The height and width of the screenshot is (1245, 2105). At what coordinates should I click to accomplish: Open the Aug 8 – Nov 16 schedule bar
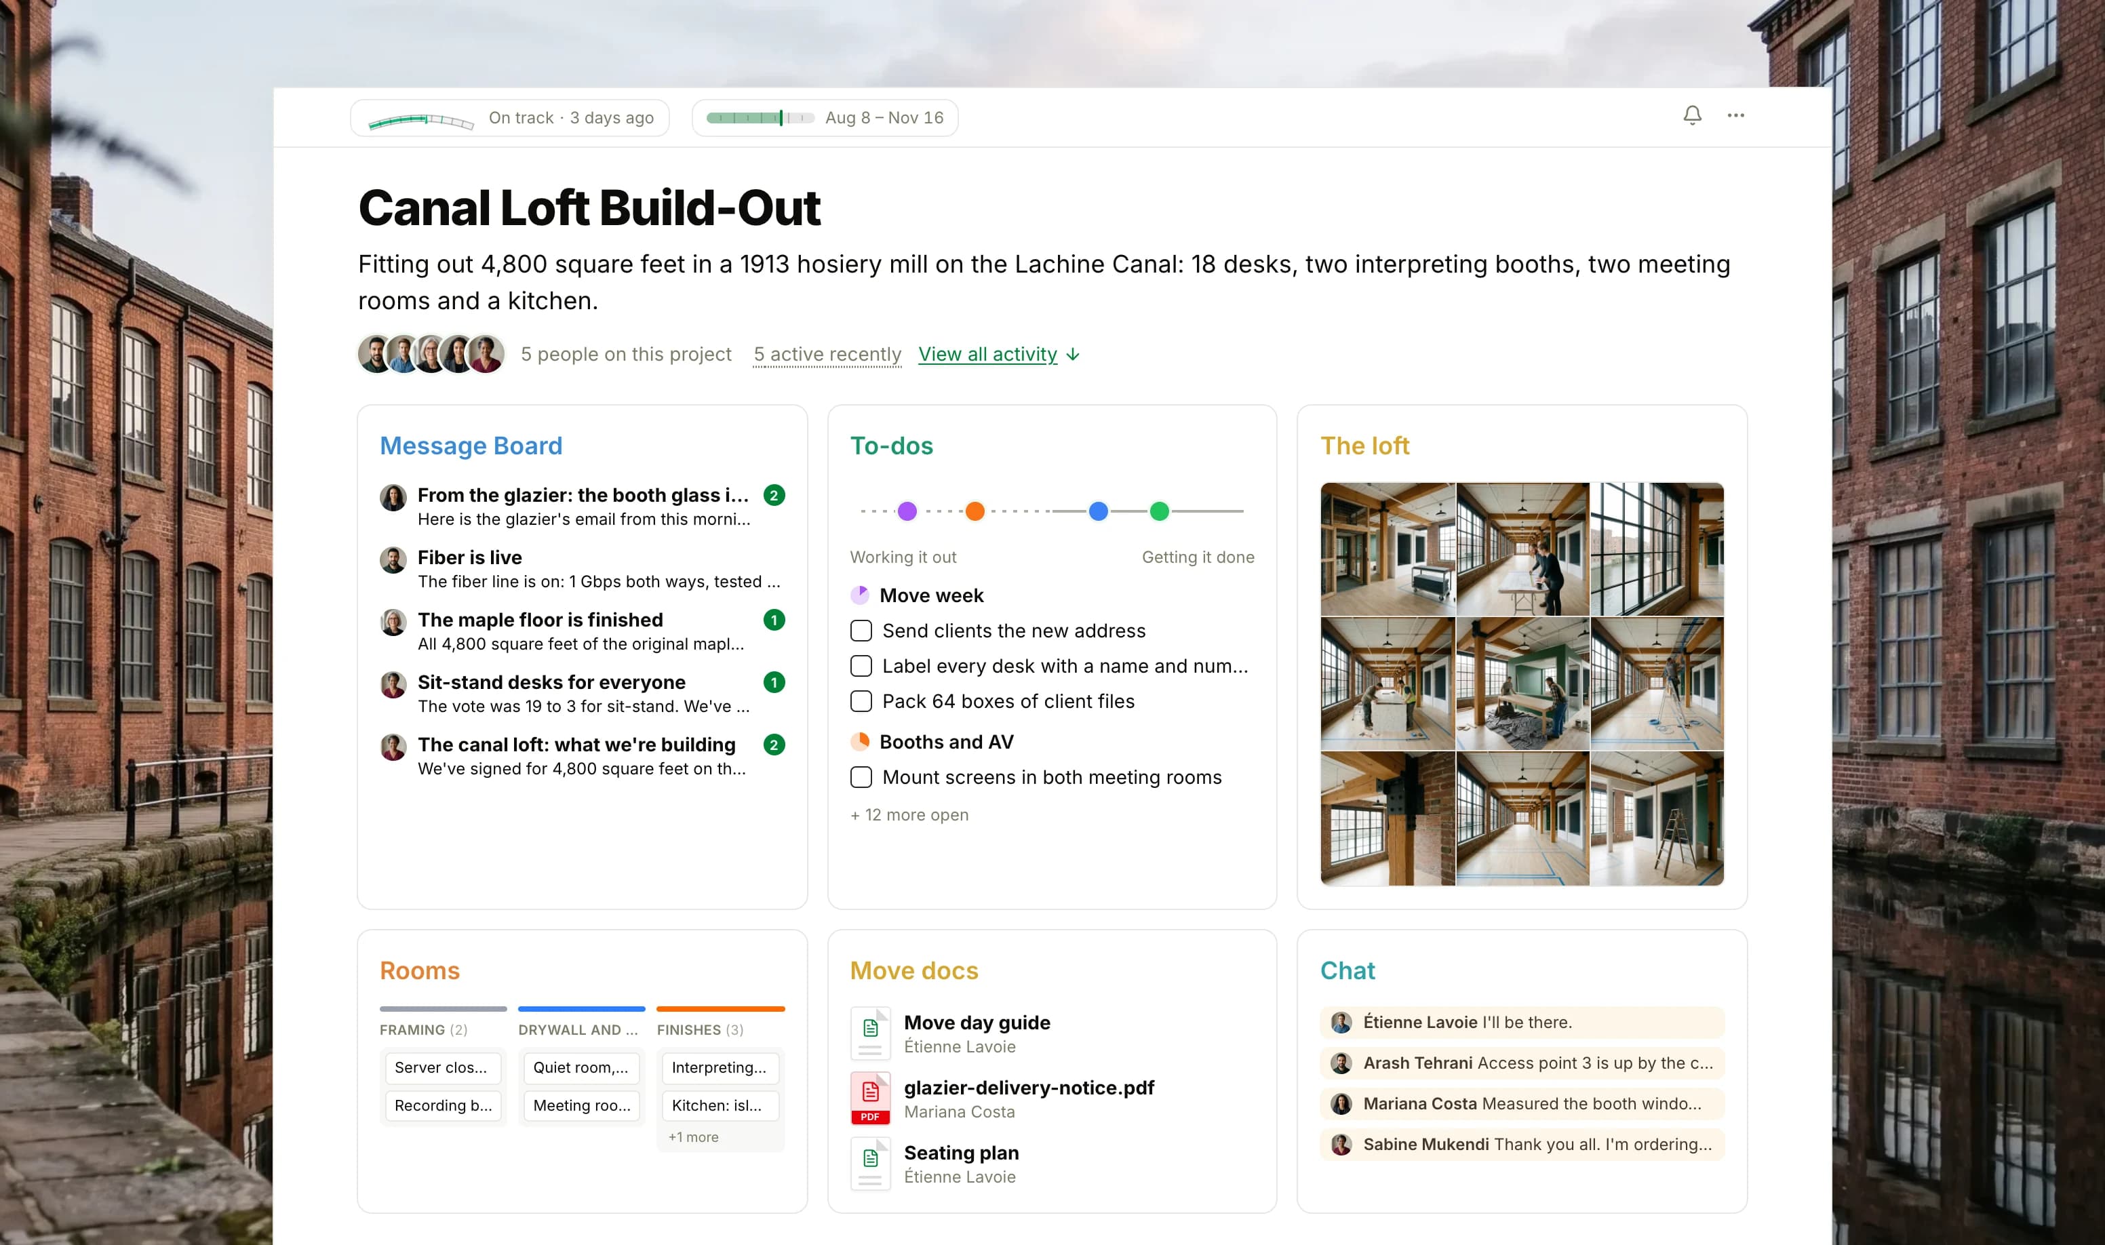[x=825, y=117]
